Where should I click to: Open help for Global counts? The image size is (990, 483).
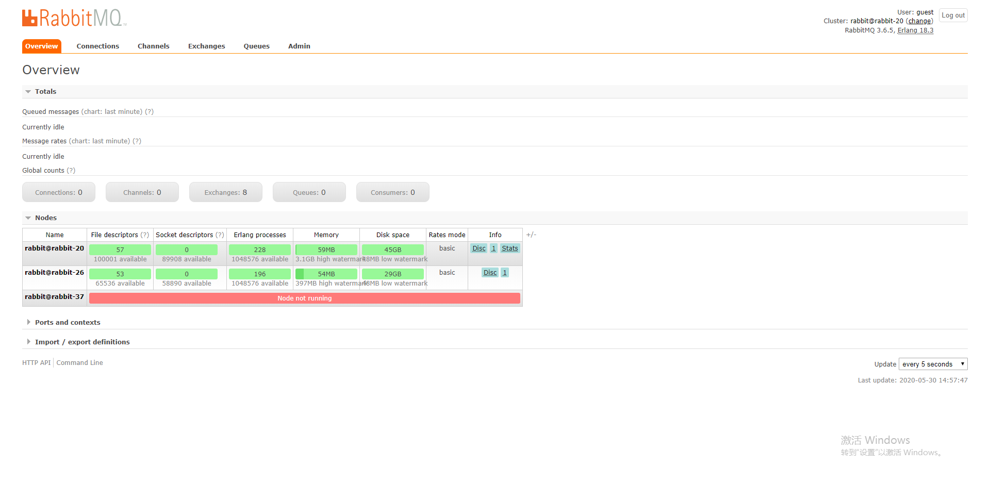[x=71, y=171]
